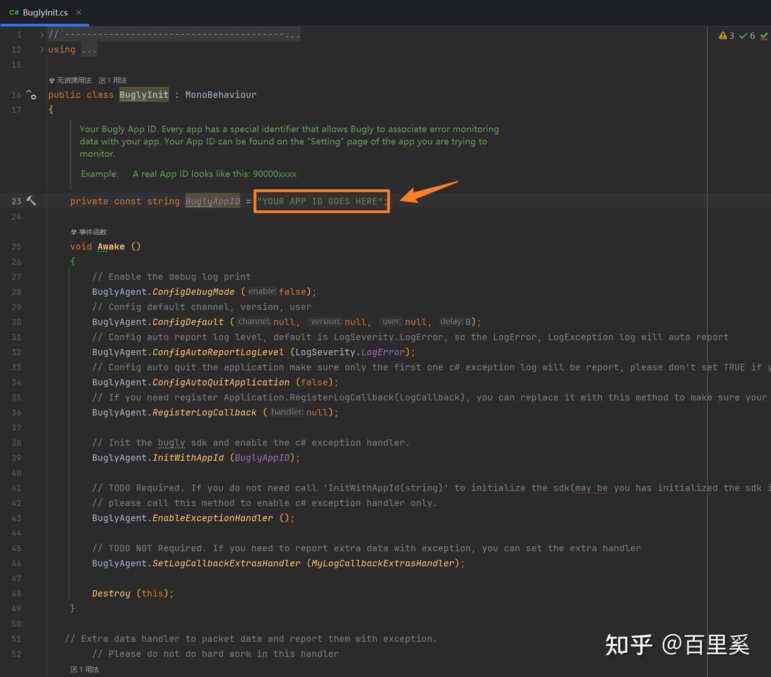Click the hammer quick-fix icon on line 23
Viewport: 771px width, 677px height.
click(32, 201)
